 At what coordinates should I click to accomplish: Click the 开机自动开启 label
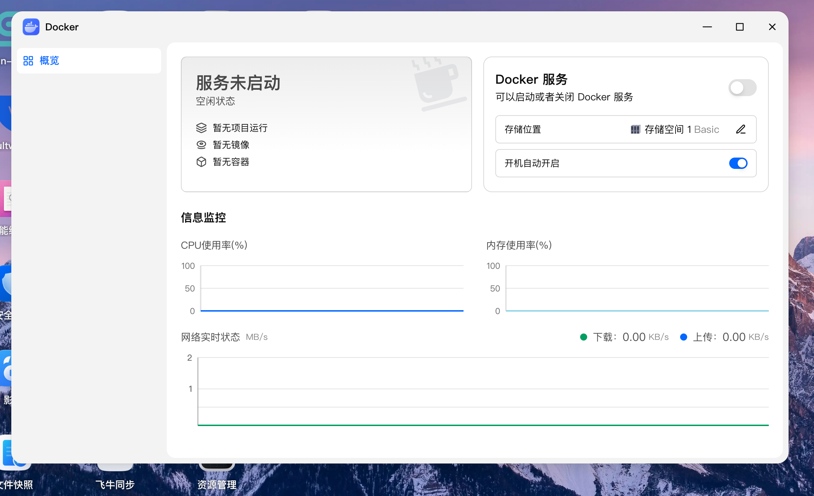532,163
